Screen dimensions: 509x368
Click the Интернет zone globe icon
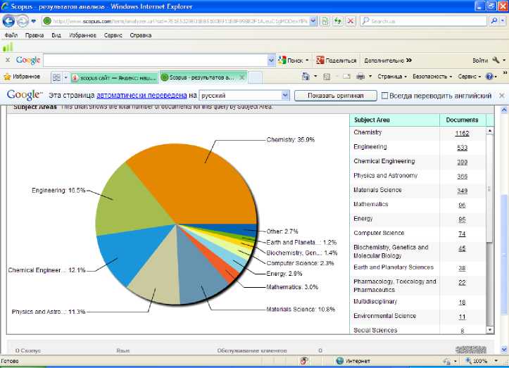pyautogui.click(x=339, y=361)
